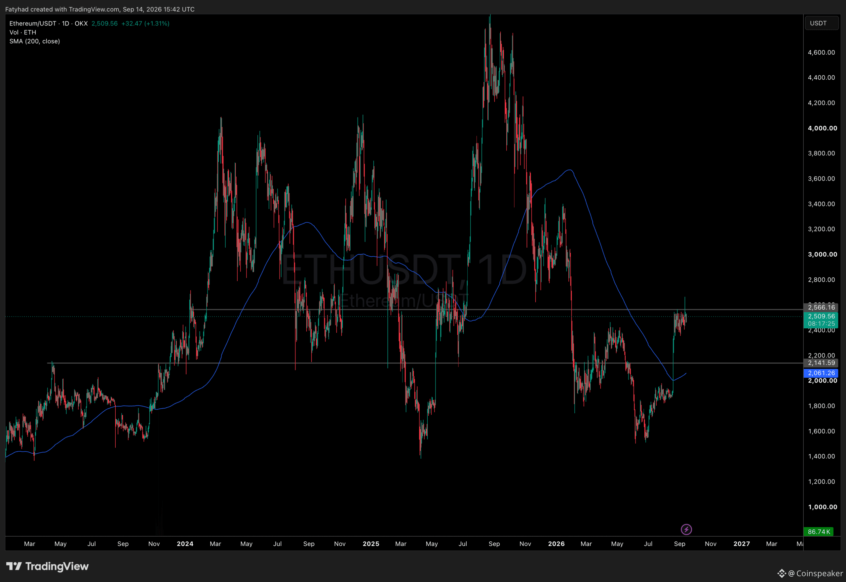This screenshot has height=582, width=846.
Task: Click the 2025 label on the time axis
Action: 371,544
